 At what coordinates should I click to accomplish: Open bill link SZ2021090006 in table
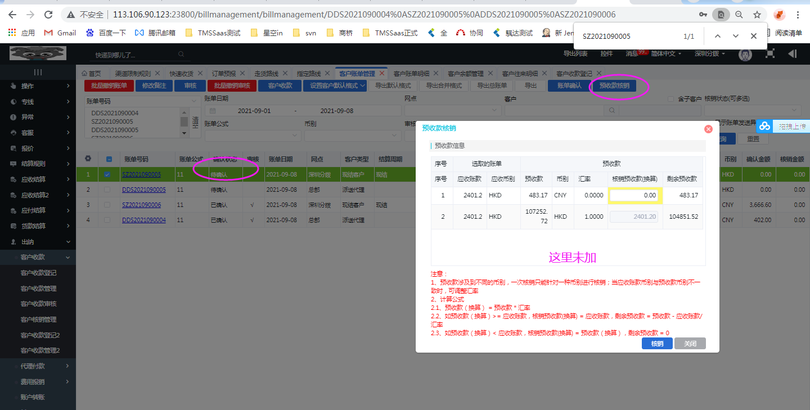(141, 205)
